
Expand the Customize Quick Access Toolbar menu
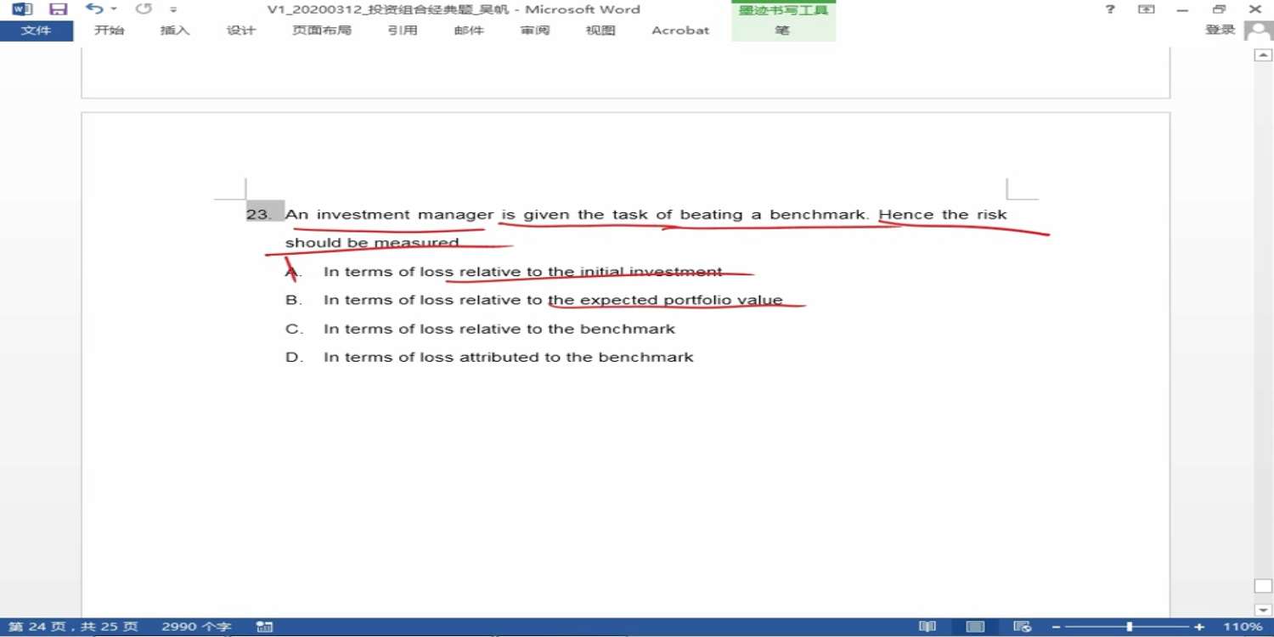tap(173, 10)
